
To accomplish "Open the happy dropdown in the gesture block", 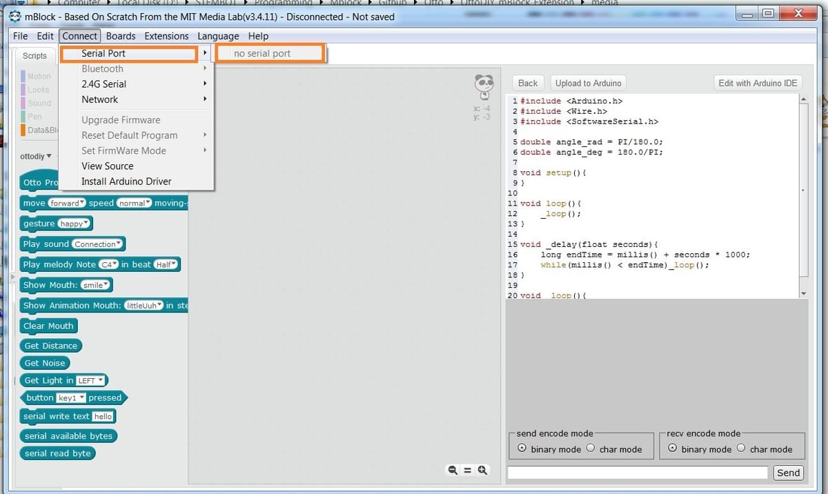I will (75, 223).
